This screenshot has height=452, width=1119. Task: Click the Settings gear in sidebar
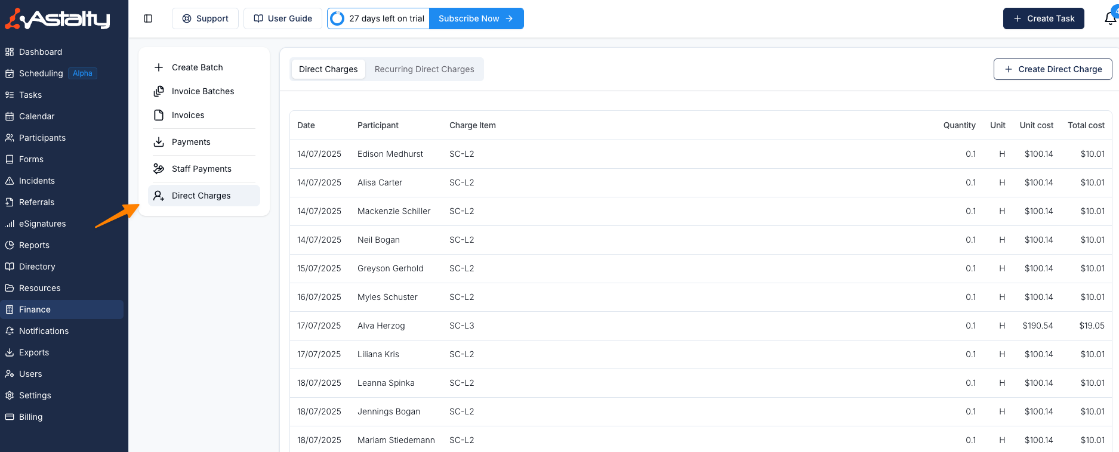tap(10, 395)
